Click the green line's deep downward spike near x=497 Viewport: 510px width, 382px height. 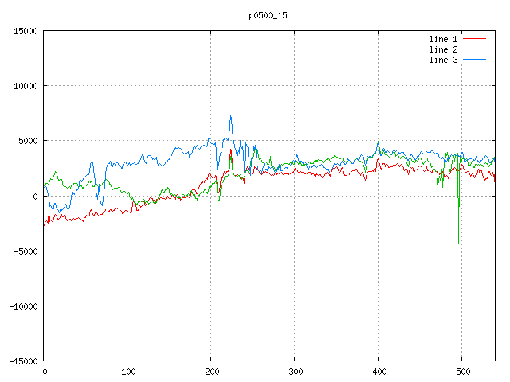click(459, 243)
